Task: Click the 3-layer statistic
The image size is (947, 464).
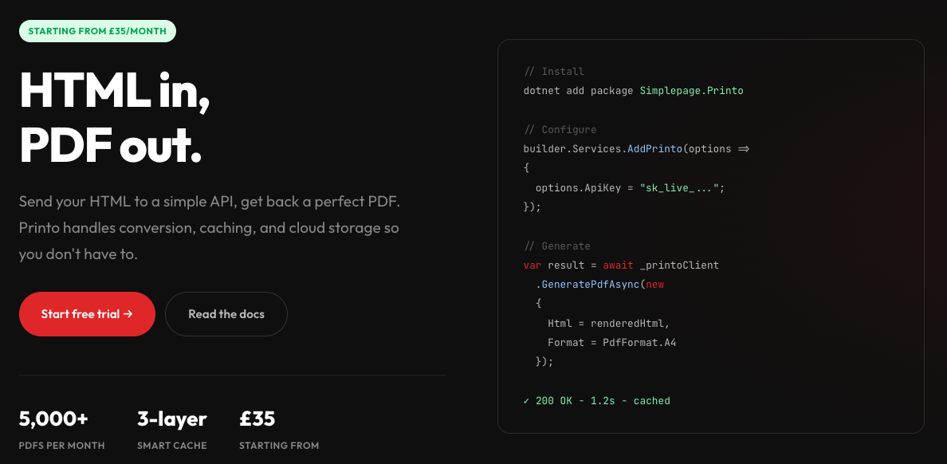Action: pyautogui.click(x=171, y=419)
